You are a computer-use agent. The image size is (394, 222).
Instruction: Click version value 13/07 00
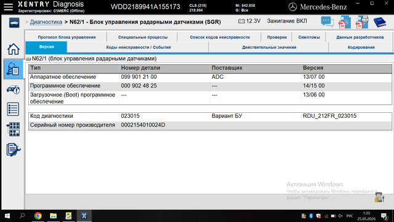[313, 77]
